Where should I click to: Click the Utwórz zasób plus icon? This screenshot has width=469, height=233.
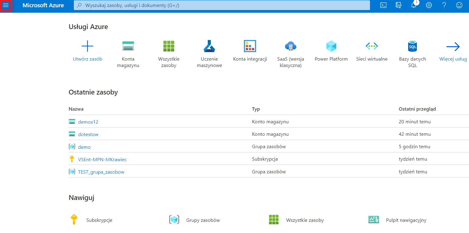click(87, 46)
